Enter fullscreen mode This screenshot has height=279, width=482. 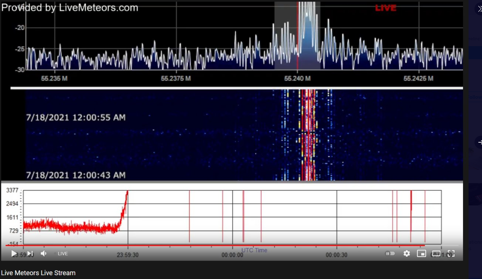(x=451, y=253)
